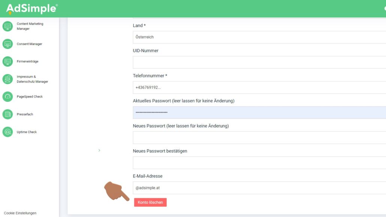Click the E-Mail-Adresse input field

[x=259, y=188]
